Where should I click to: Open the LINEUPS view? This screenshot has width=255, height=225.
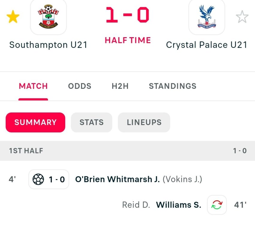144,122
